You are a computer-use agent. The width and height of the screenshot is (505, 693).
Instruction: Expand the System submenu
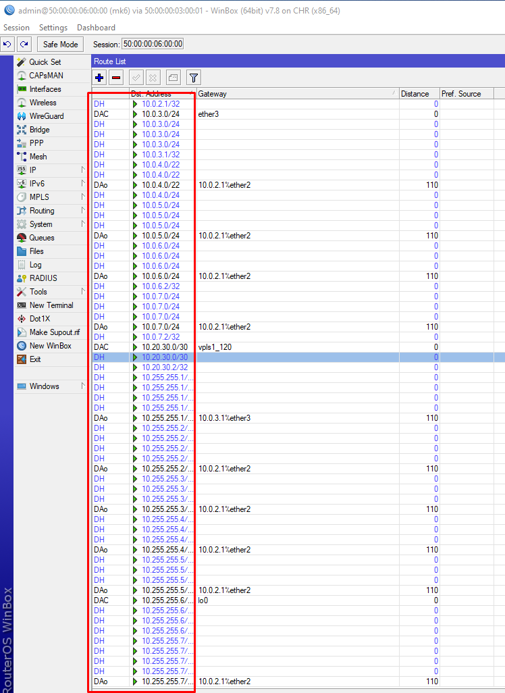coord(51,224)
